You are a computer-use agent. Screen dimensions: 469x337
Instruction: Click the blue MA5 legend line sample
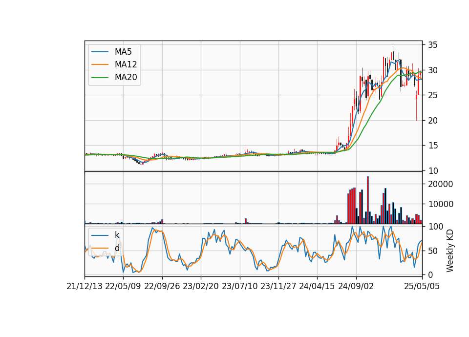pos(100,52)
